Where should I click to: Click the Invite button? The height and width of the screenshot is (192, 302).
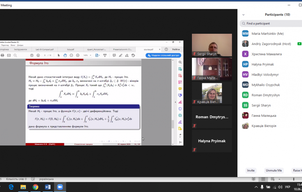[251, 170]
